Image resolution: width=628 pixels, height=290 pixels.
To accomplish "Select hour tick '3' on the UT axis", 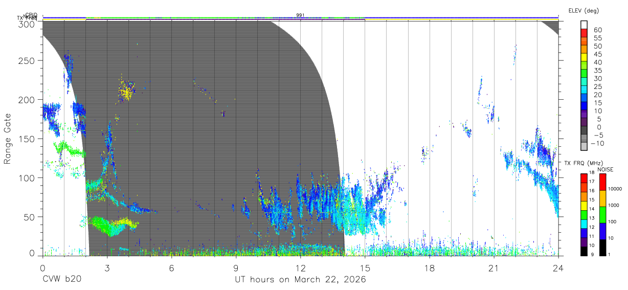I will coord(107,268).
